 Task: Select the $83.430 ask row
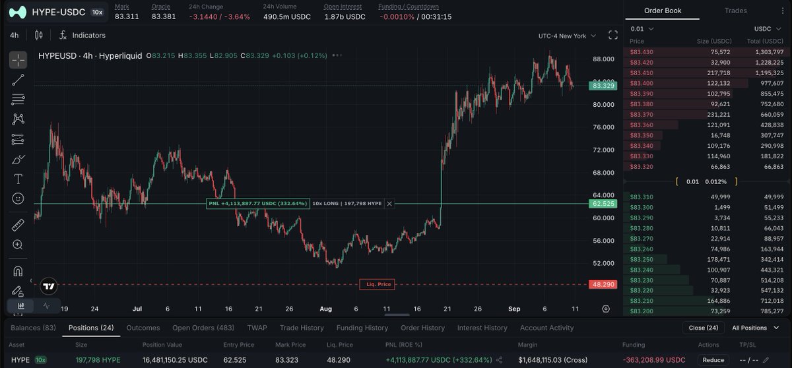click(x=706, y=52)
